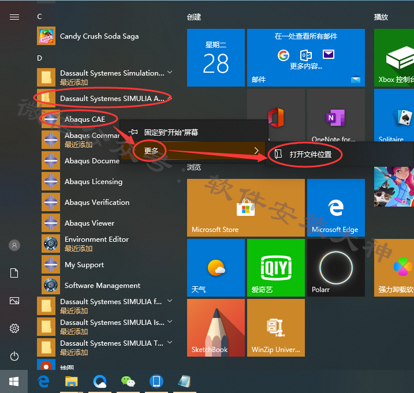Open SketchBook tile

216,328
